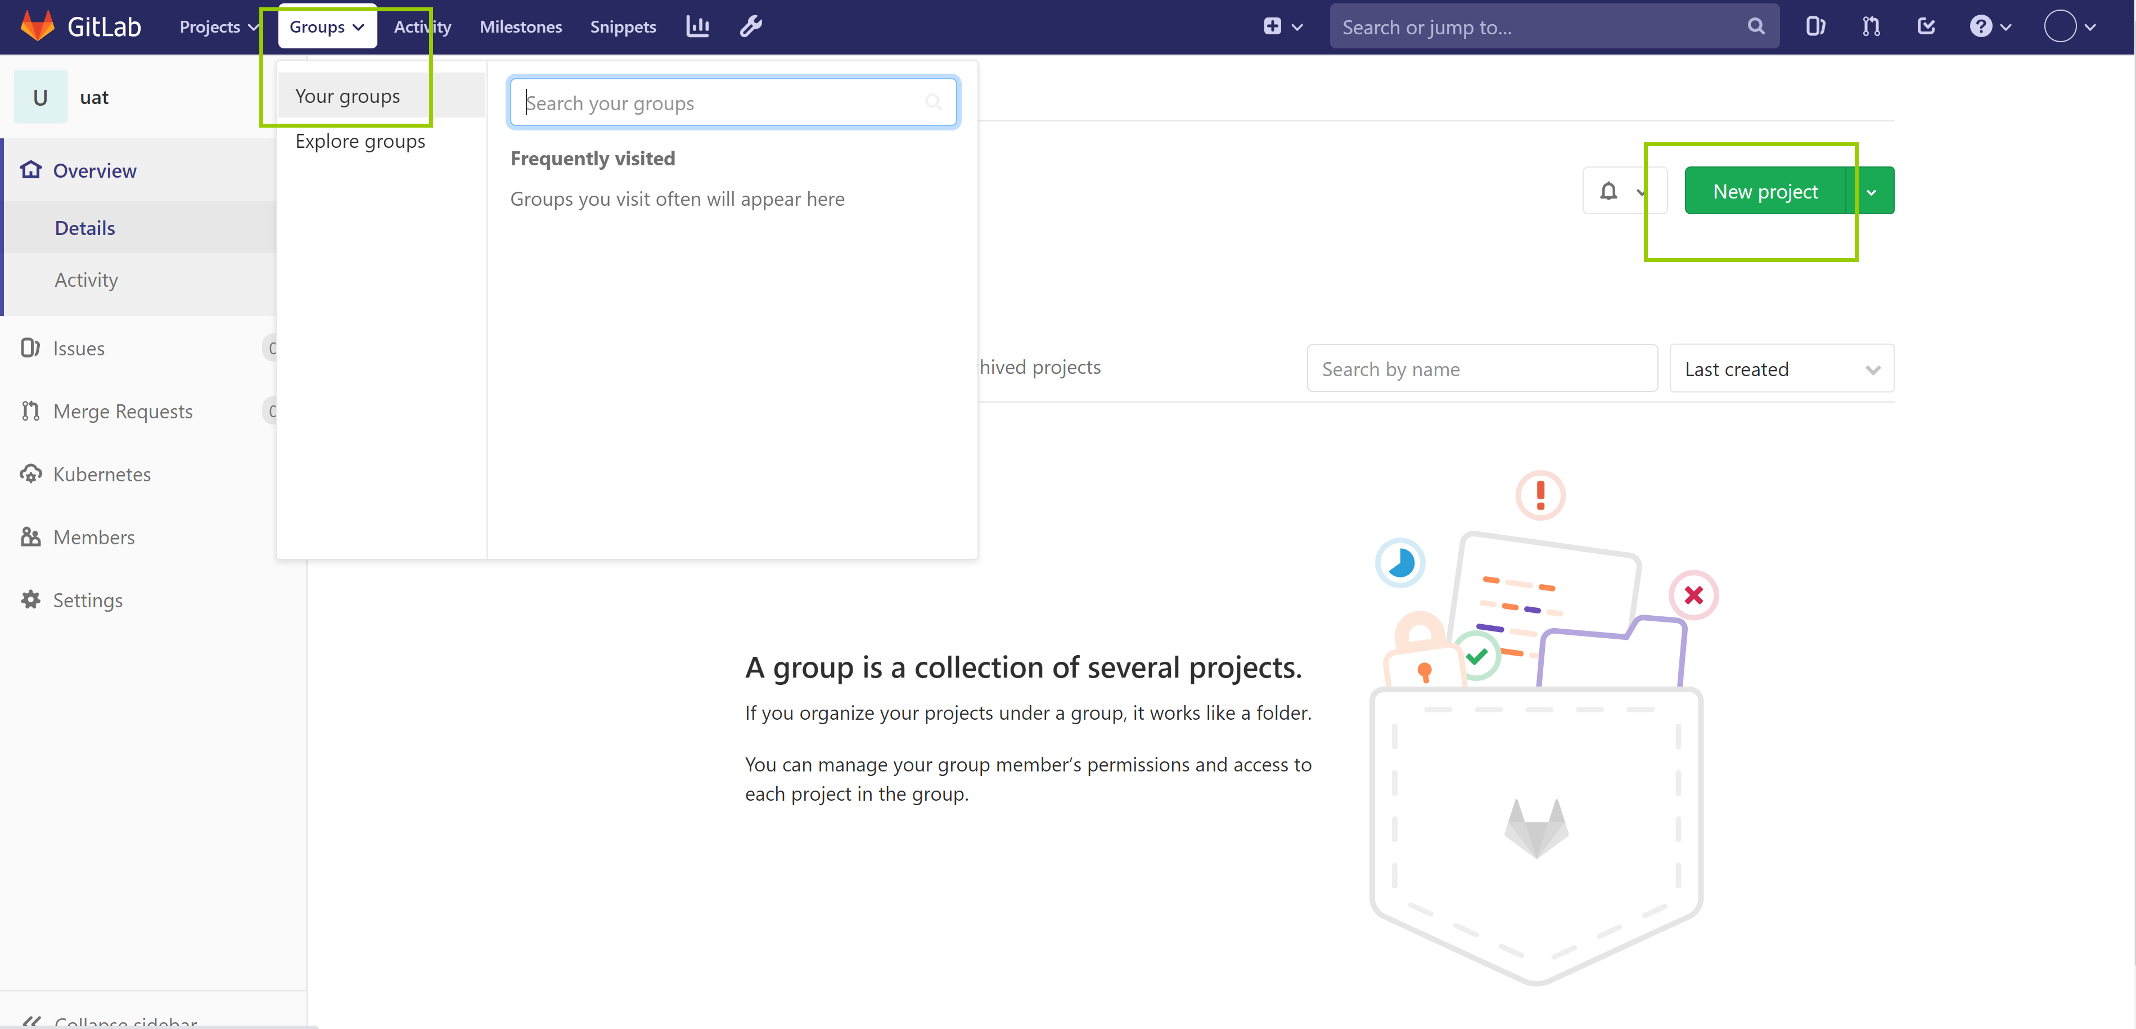The image size is (2136, 1029).
Task: Open the to-do list icon in top bar
Action: (1926, 26)
